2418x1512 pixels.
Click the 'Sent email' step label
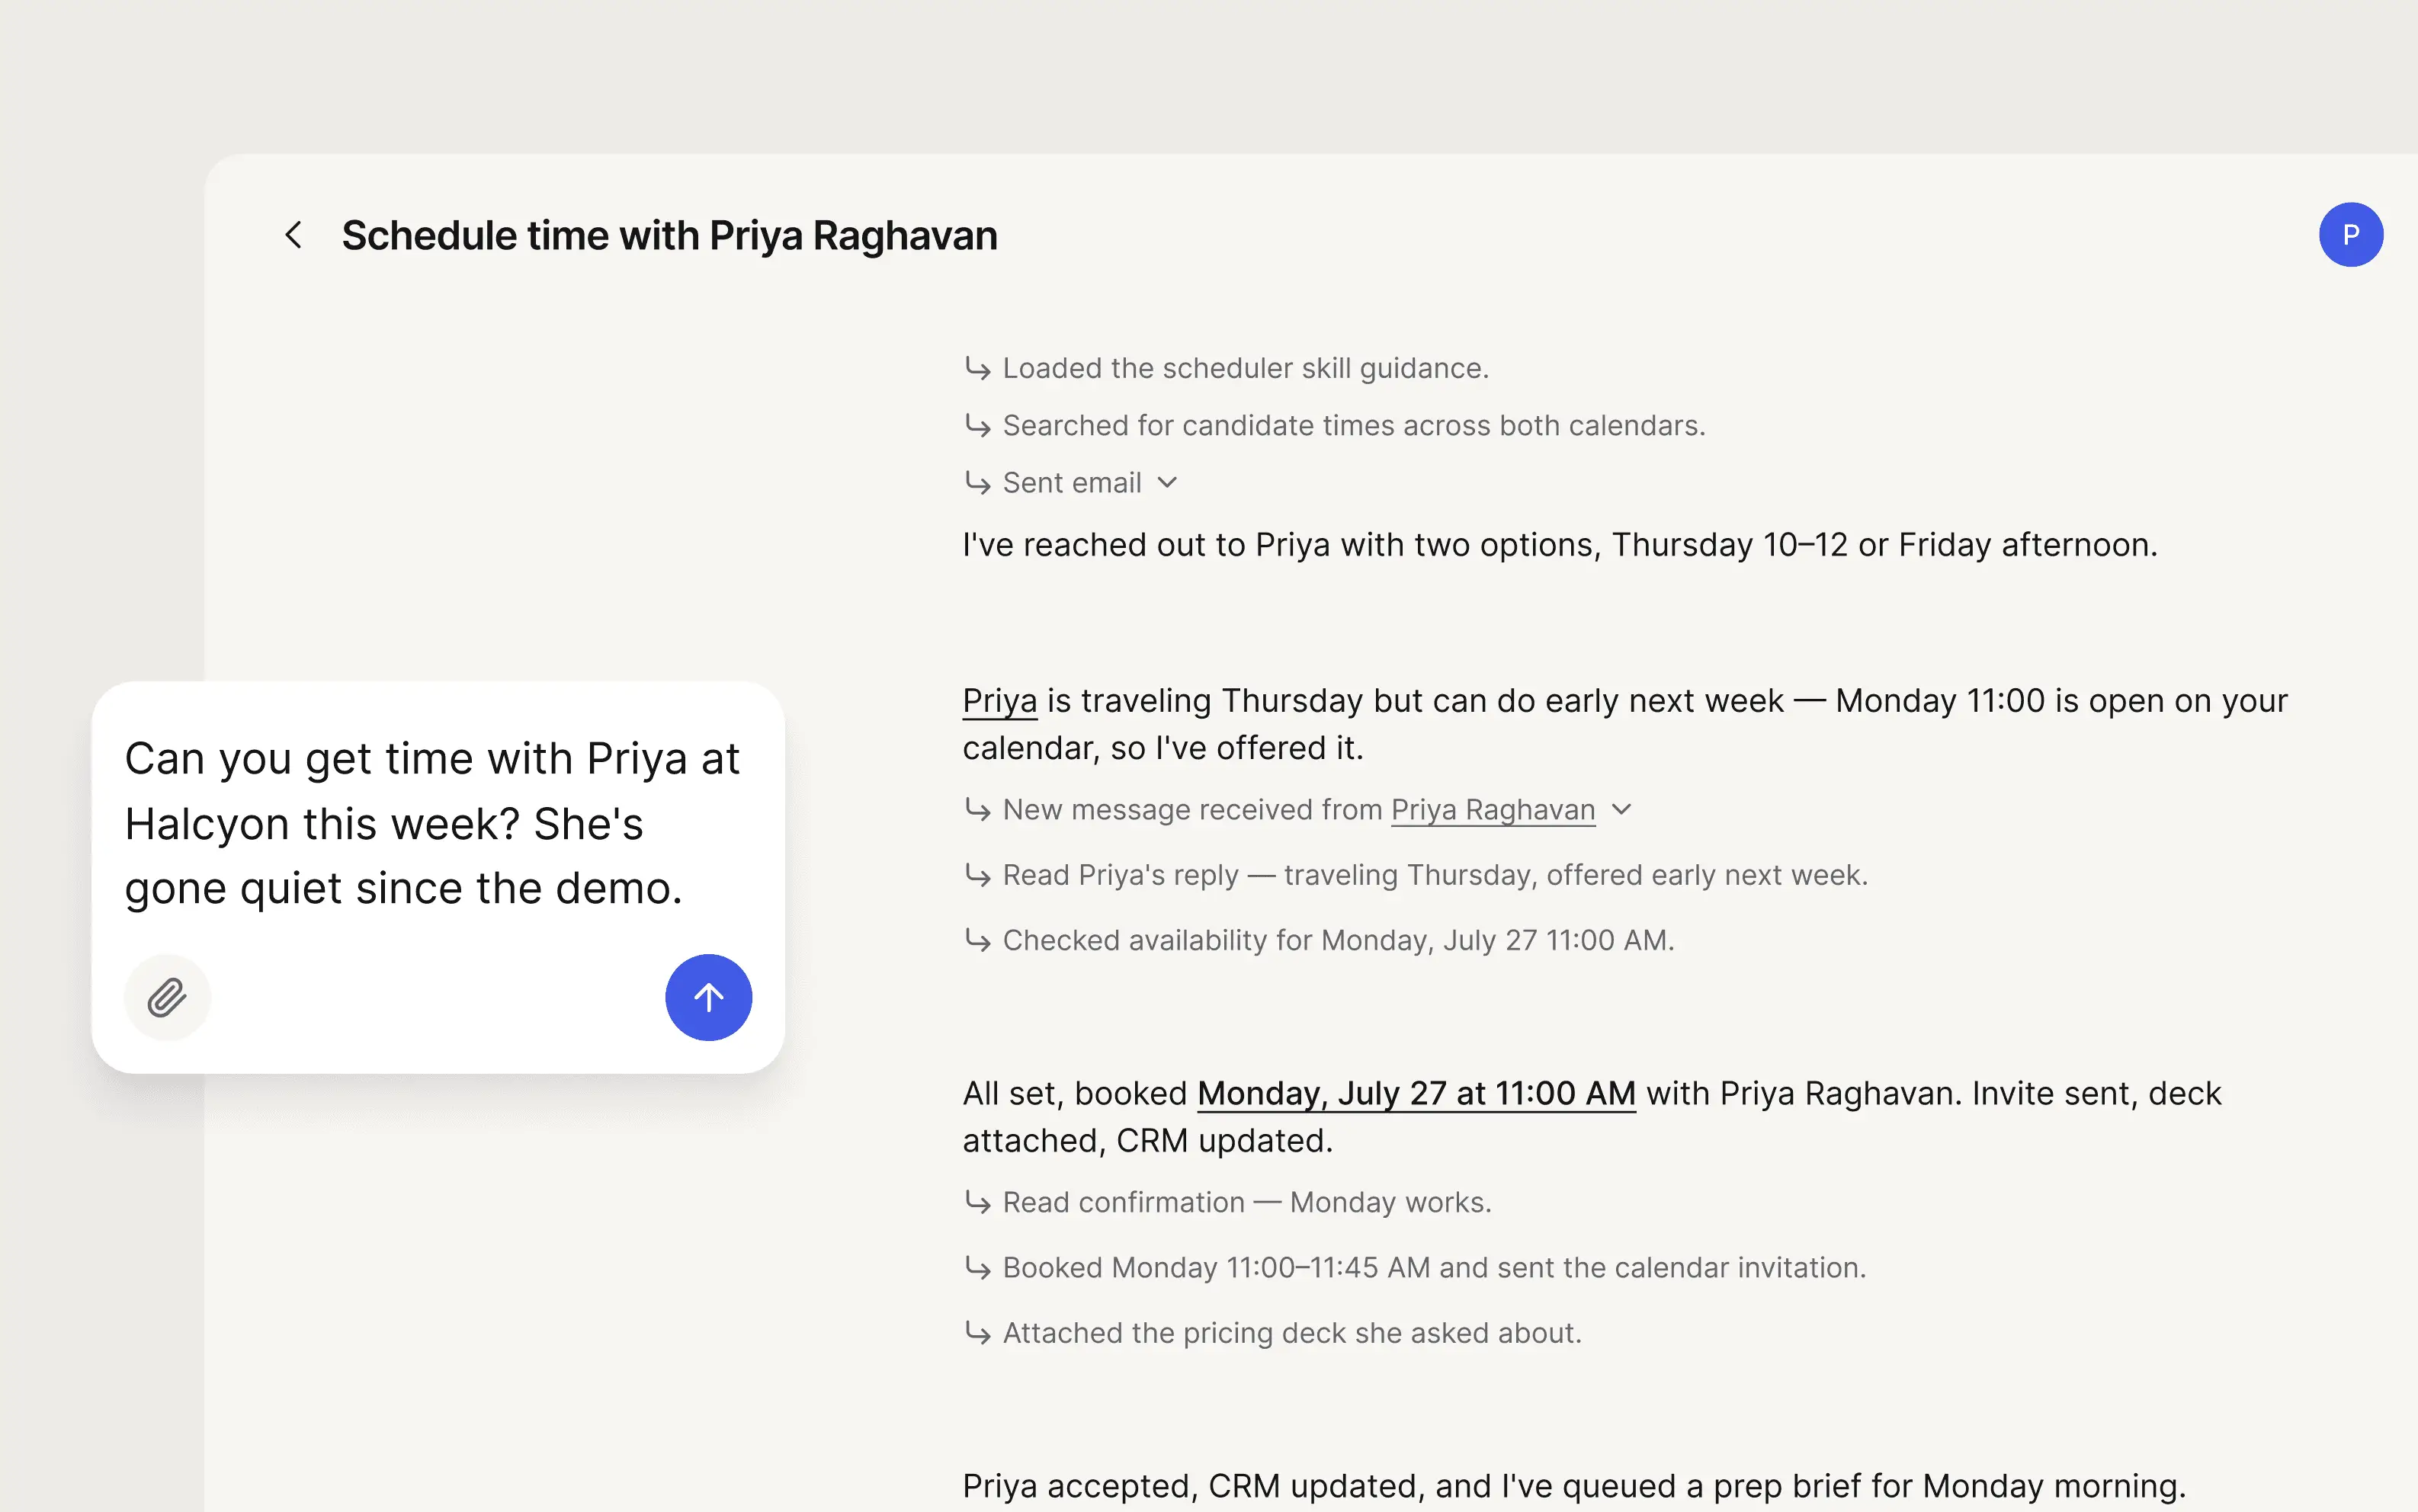point(1071,483)
